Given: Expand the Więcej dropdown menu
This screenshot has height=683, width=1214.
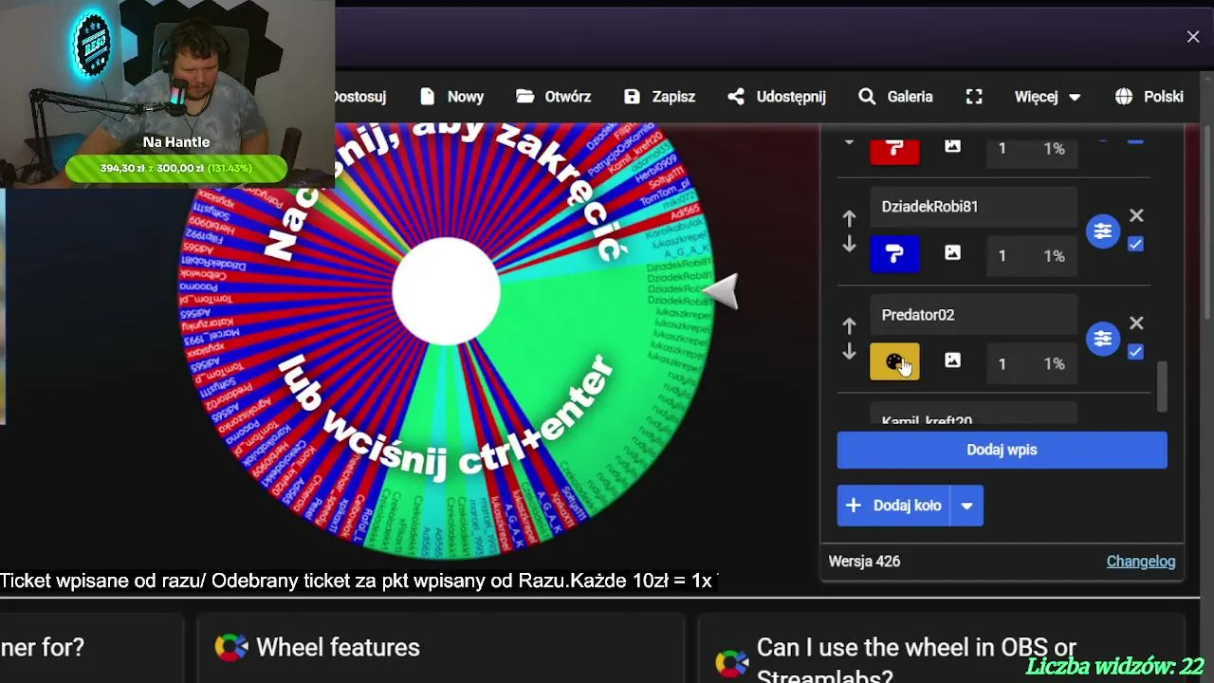Looking at the screenshot, I should (x=1047, y=97).
